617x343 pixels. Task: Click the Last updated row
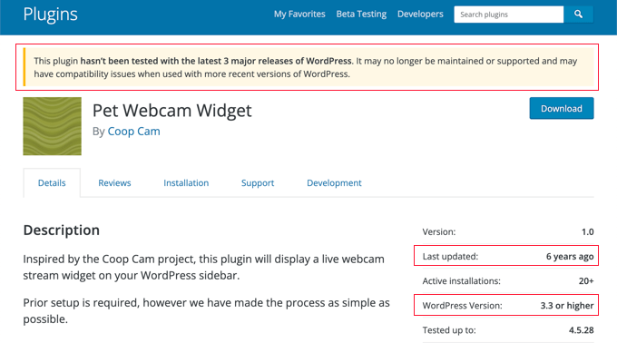(x=508, y=257)
